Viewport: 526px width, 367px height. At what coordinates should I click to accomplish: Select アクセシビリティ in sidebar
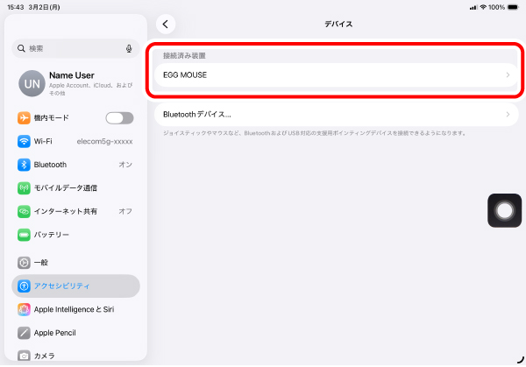pos(75,286)
